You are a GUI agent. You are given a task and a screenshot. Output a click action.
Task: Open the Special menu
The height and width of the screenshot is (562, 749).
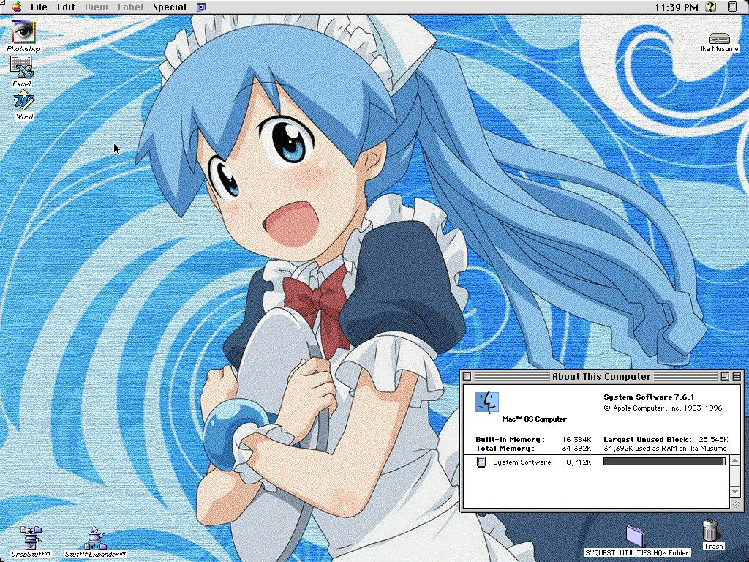(169, 7)
